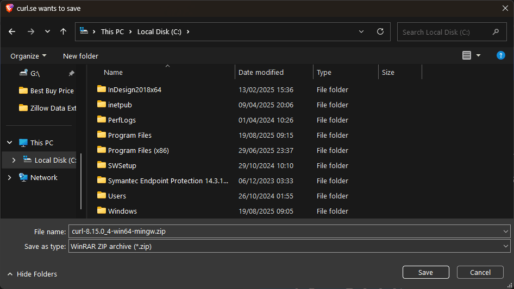This screenshot has height=289, width=514.
Task: Expand the Network tree node
Action: coord(9,177)
